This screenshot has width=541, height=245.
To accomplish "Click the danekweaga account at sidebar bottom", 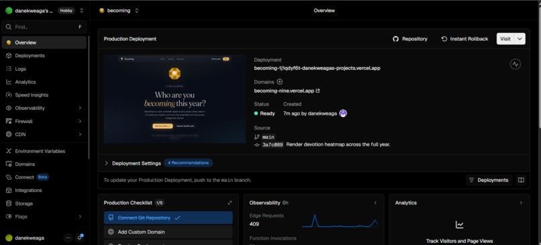I will [x=25, y=238].
